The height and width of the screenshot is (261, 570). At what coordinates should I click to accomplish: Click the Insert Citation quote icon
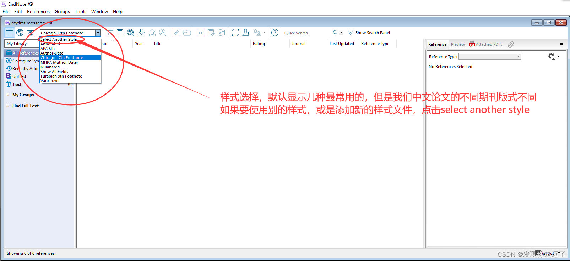click(x=201, y=33)
